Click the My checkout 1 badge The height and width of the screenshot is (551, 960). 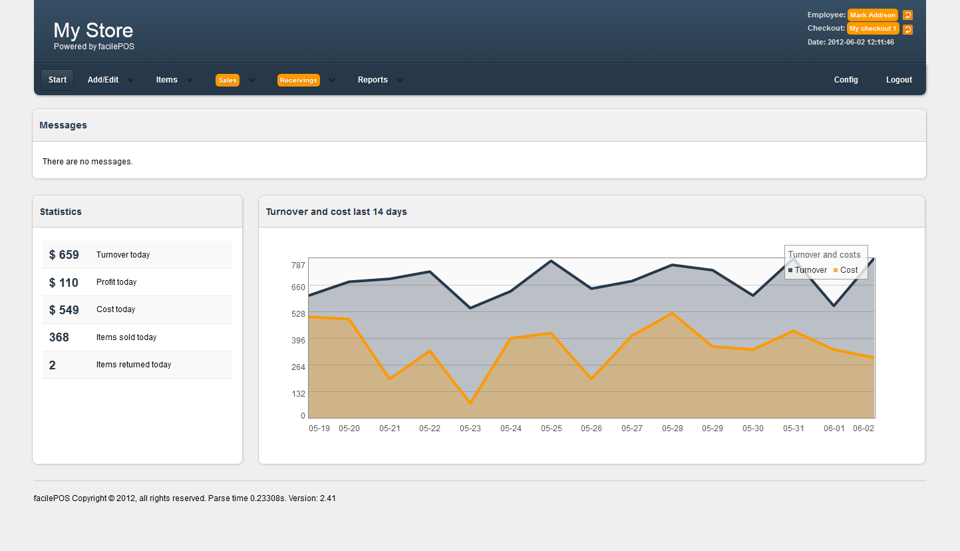pos(872,29)
